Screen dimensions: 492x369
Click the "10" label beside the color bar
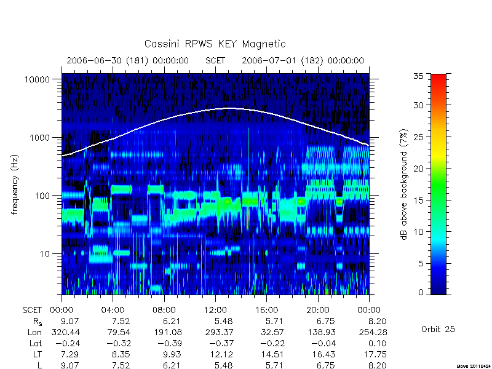418,232
